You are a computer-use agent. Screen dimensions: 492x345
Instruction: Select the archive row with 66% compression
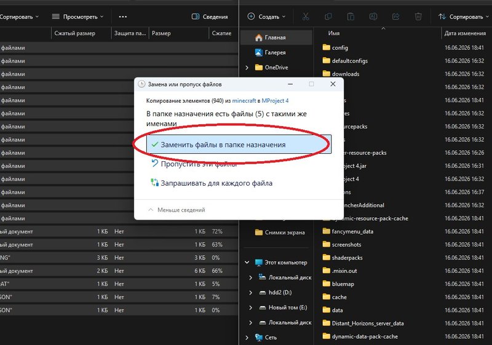click(x=119, y=271)
